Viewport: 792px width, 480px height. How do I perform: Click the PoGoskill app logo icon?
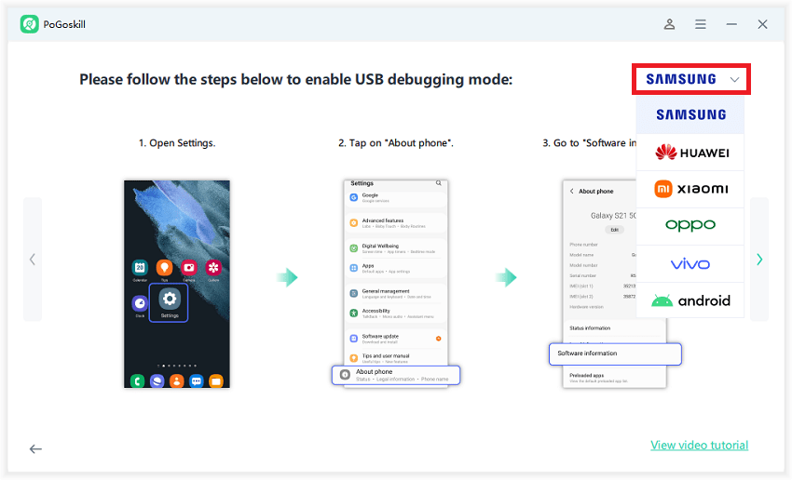(x=29, y=24)
